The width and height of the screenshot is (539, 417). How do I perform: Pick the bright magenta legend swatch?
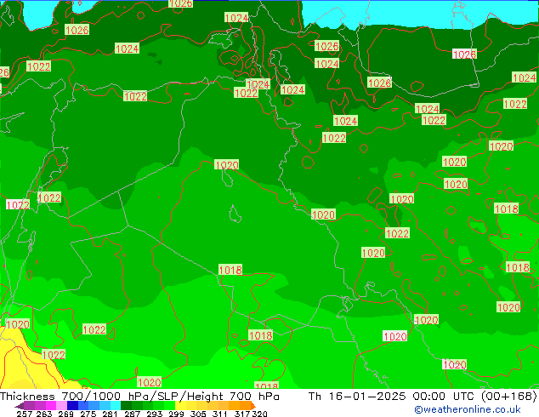point(51,406)
